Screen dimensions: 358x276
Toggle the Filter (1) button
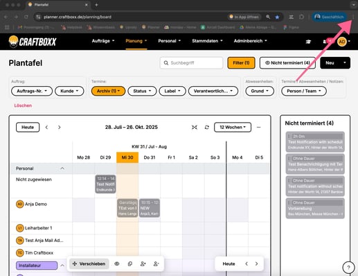pos(241,63)
